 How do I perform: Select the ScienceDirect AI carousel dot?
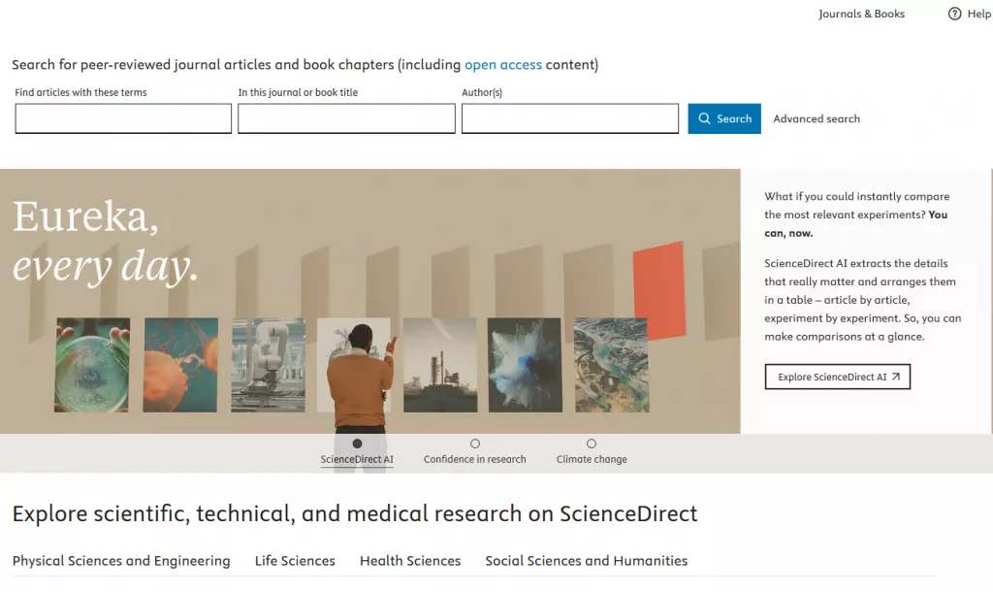(357, 444)
